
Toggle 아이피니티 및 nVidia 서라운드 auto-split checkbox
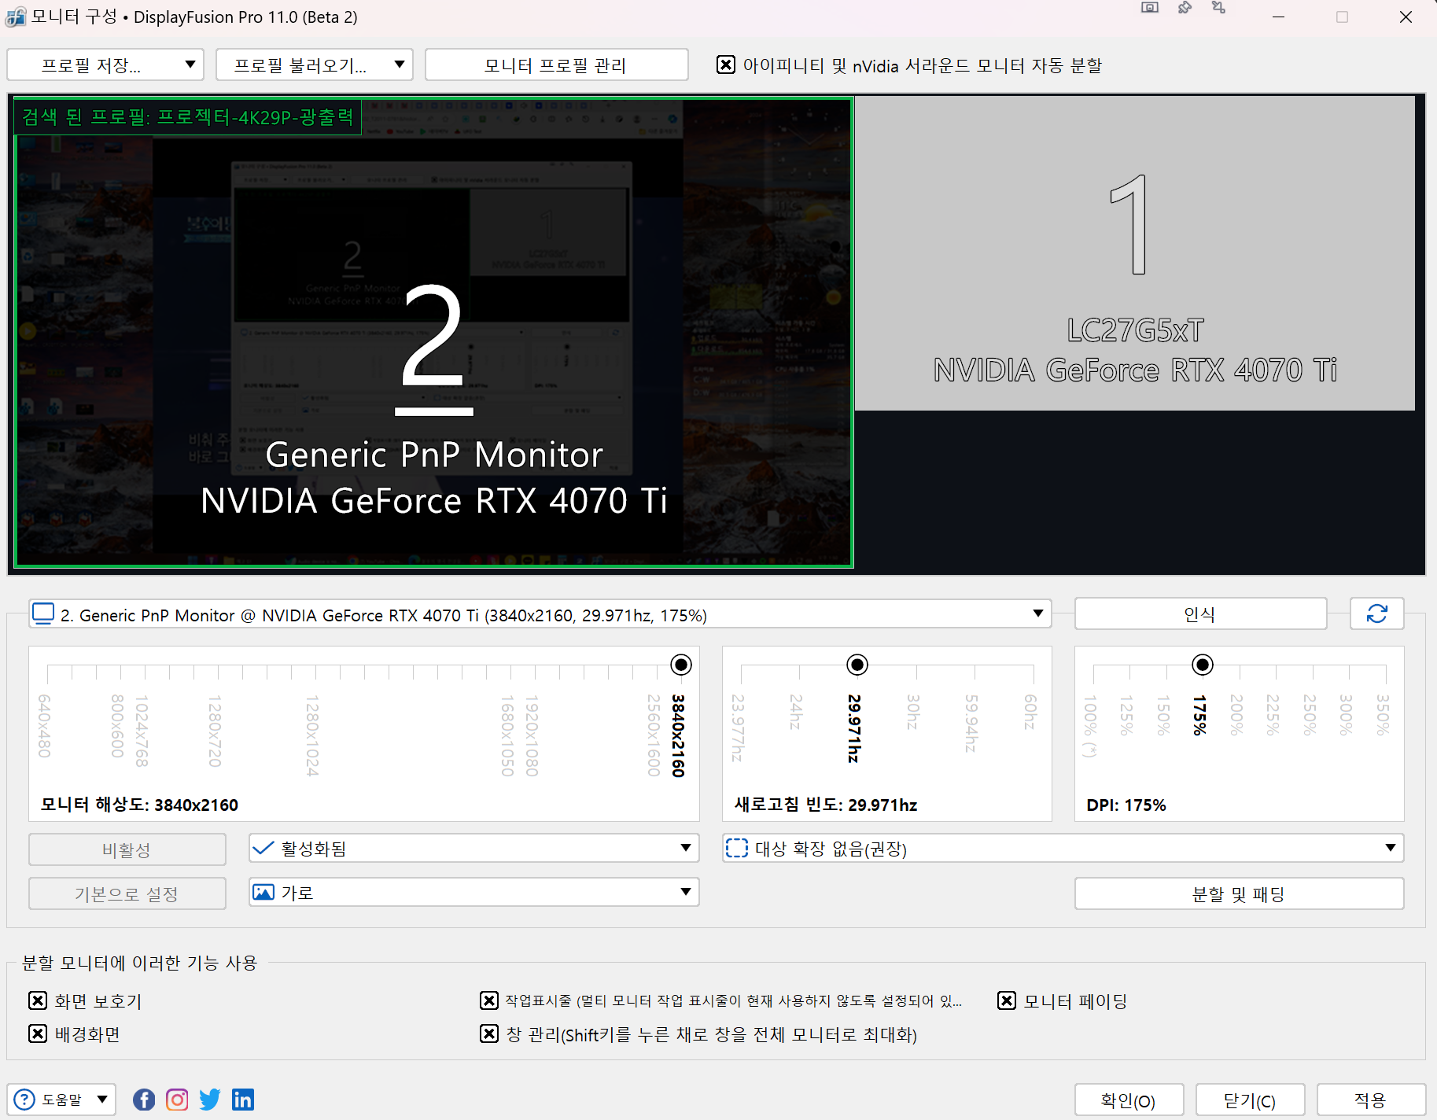(x=726, y=64)
